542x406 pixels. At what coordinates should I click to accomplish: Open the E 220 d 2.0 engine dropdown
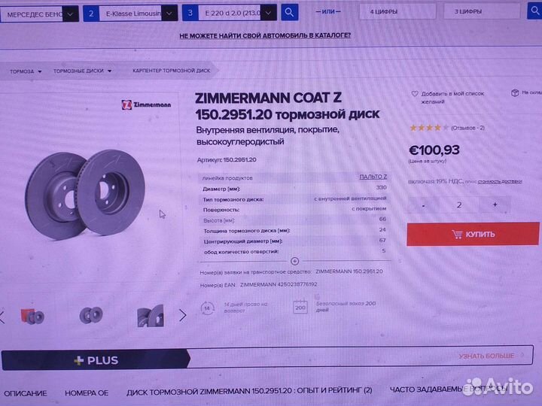tap(237, 13)
